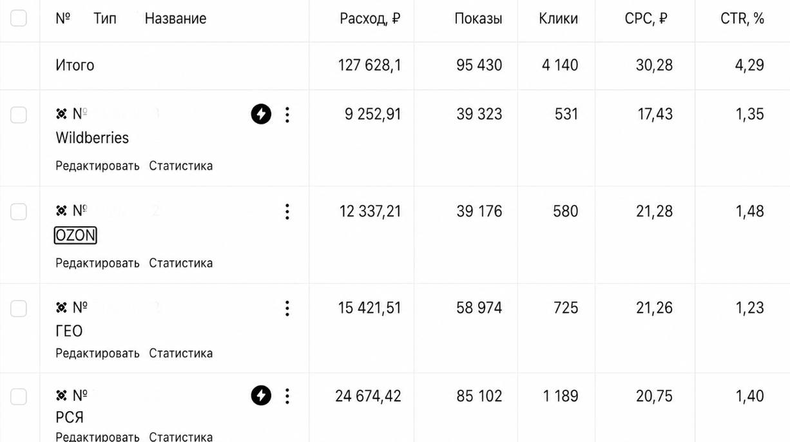Open the OZON campaign name

(75, 236)
